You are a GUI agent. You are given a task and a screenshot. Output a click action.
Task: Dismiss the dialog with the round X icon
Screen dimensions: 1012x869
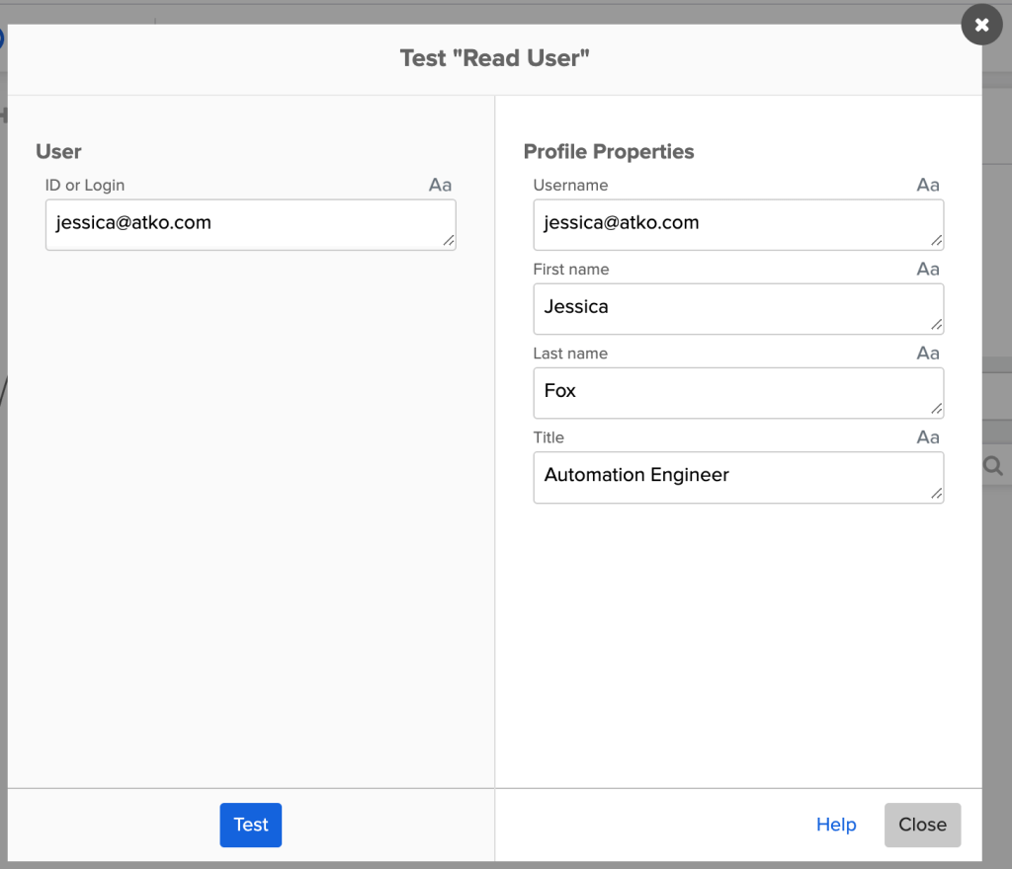[x=981, y=25]
